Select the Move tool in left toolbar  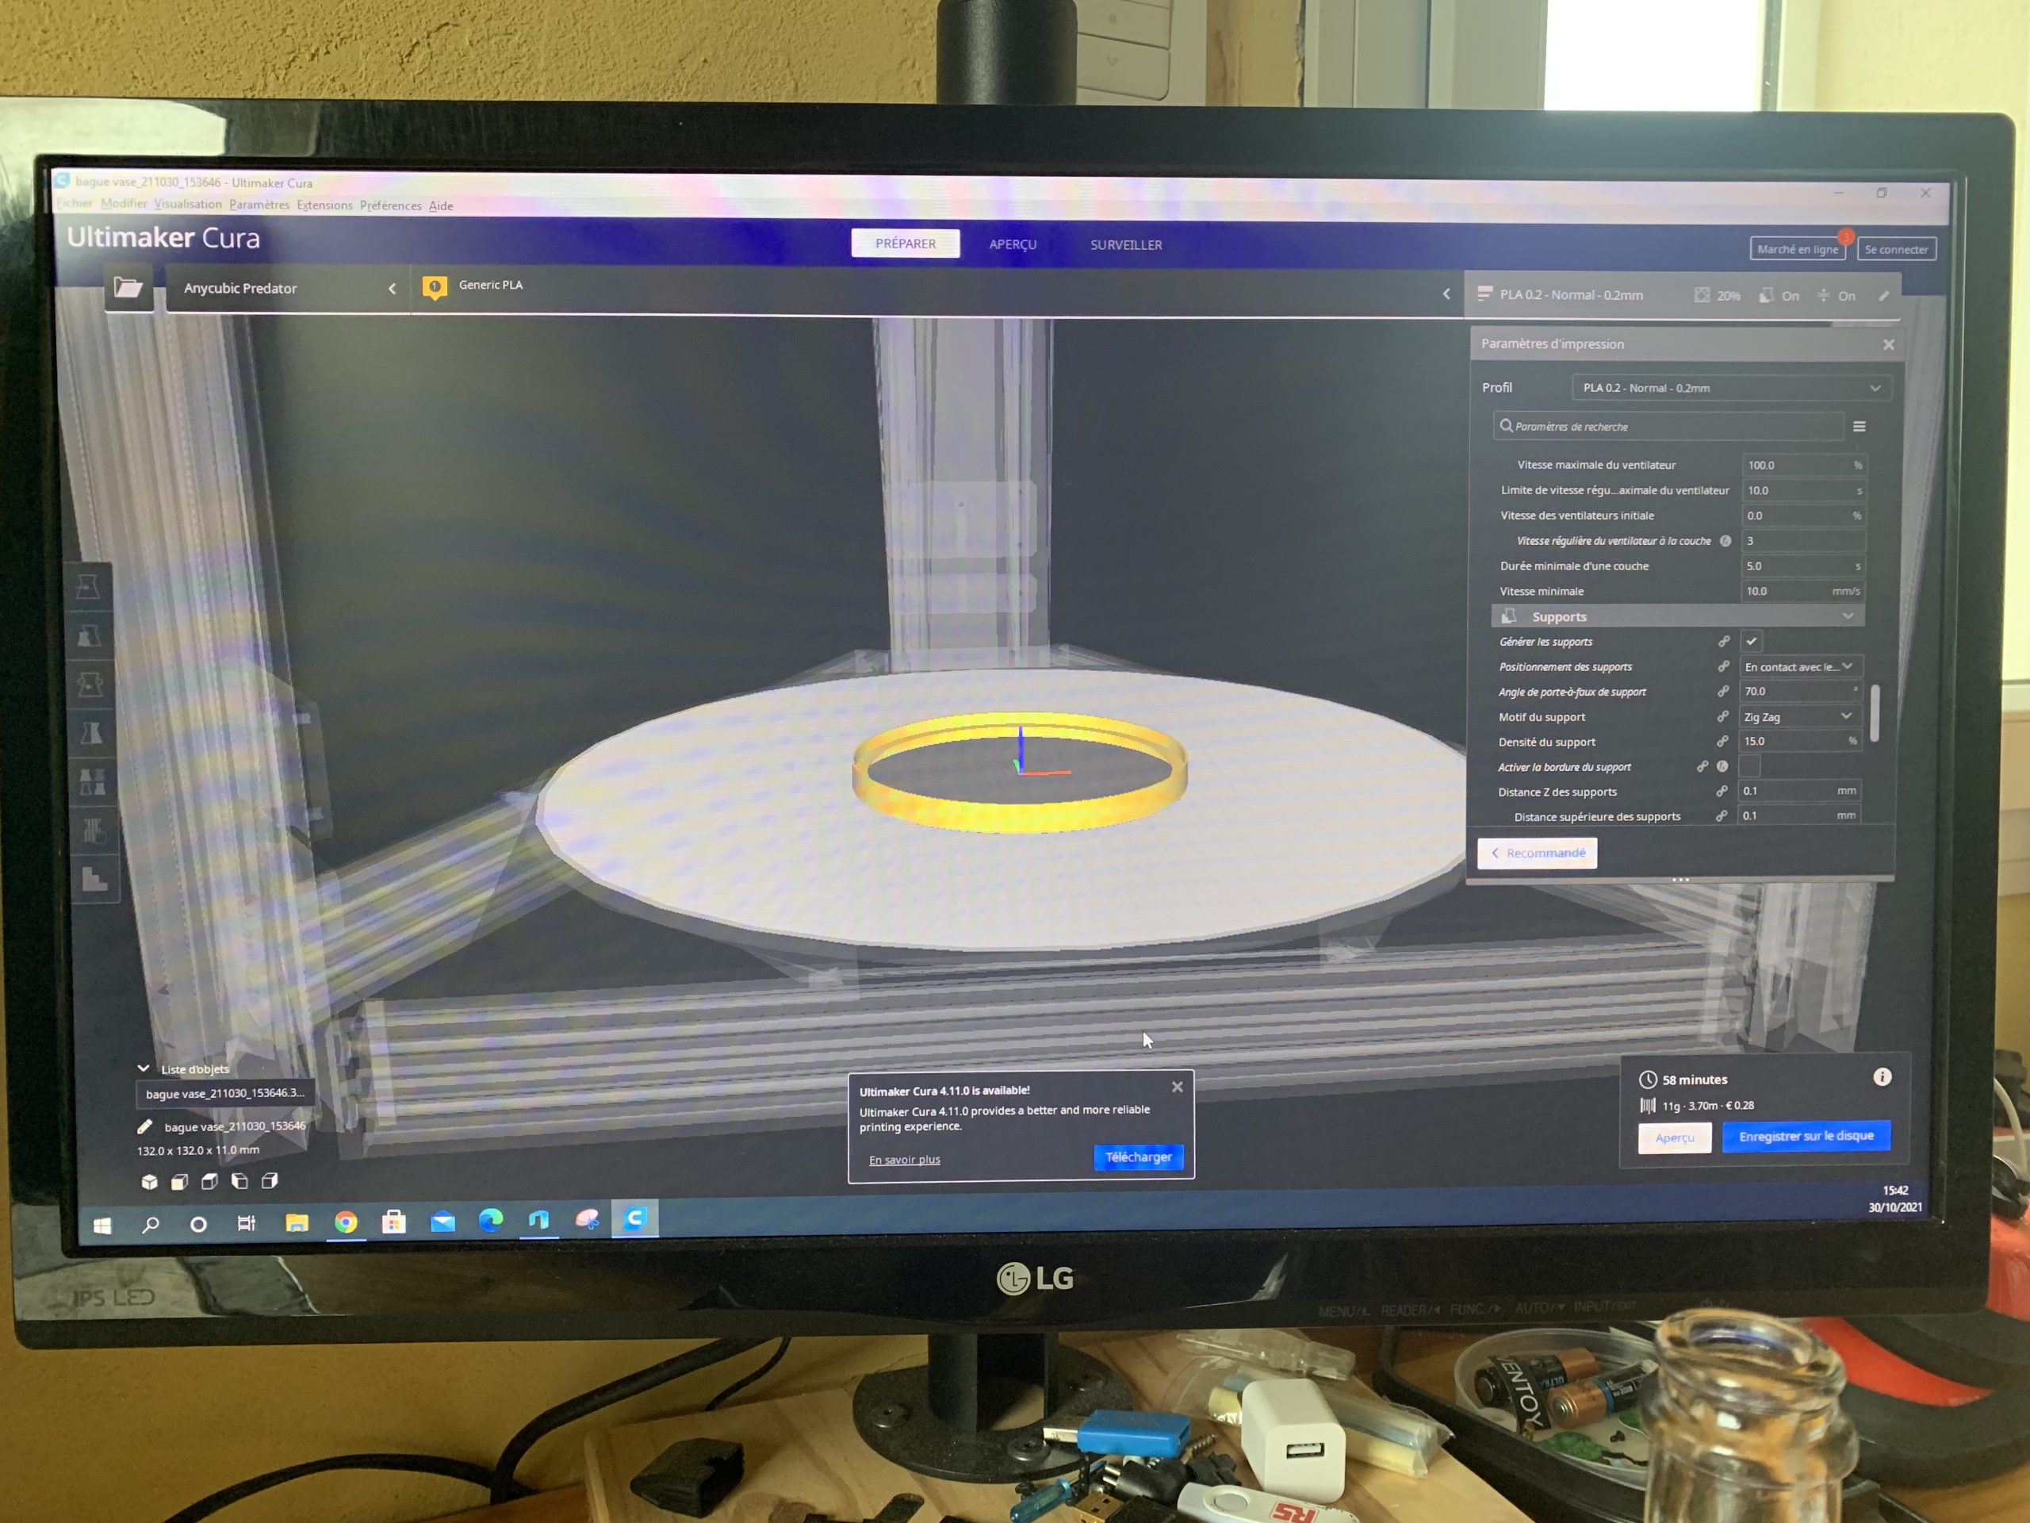click(89, 587)
